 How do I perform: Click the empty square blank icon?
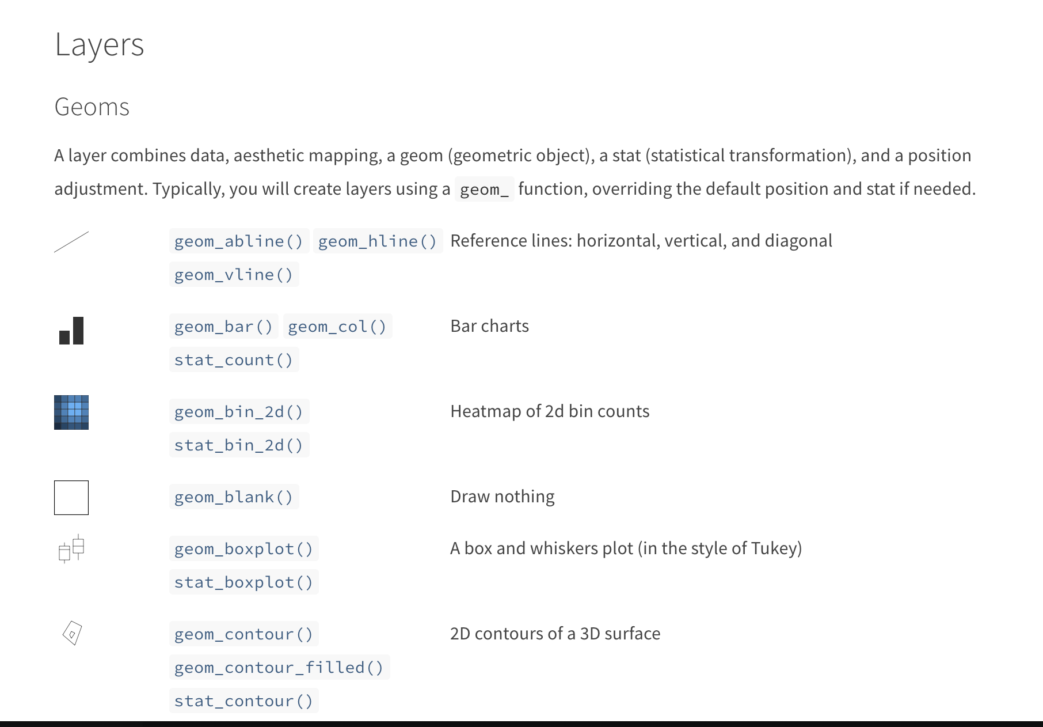[x=71, y=498]
